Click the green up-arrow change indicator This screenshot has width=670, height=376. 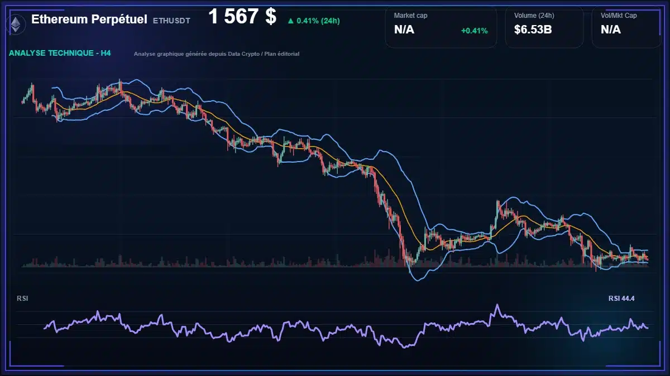point(290,21)
